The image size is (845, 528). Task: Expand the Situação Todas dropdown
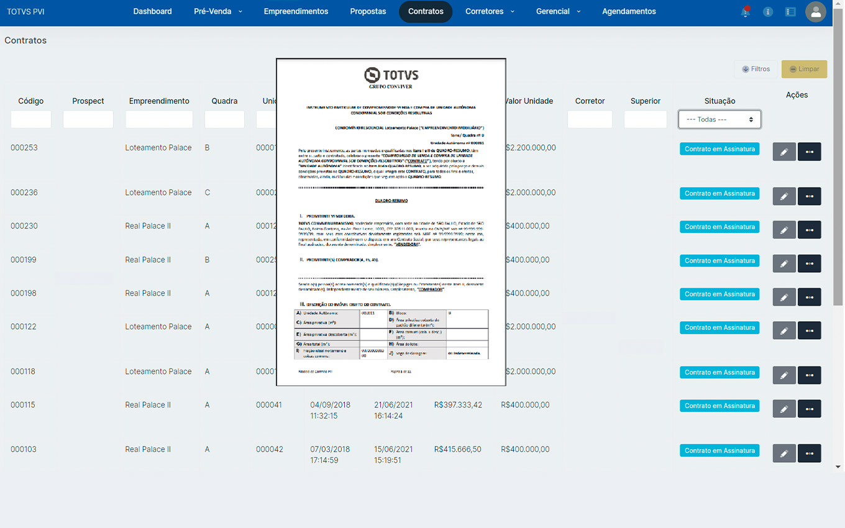point(719,119)
